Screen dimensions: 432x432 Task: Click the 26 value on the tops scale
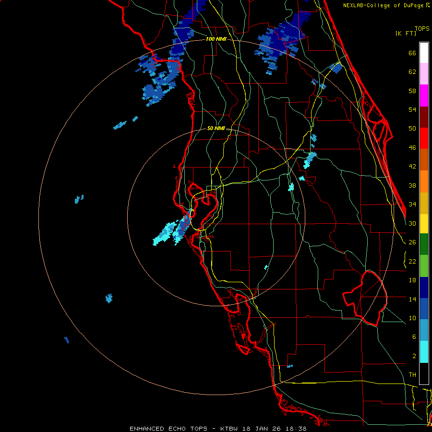point(412,242)
